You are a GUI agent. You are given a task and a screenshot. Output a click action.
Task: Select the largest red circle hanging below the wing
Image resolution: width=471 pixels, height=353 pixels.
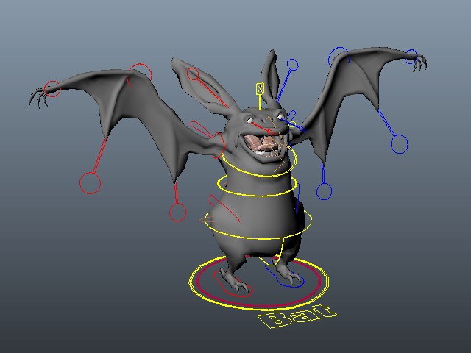click(x=90, y=183)
